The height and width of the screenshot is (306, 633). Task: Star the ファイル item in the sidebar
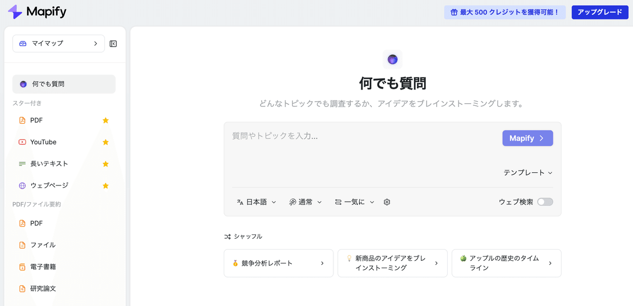pyautogui.click(x=105, y=244)
